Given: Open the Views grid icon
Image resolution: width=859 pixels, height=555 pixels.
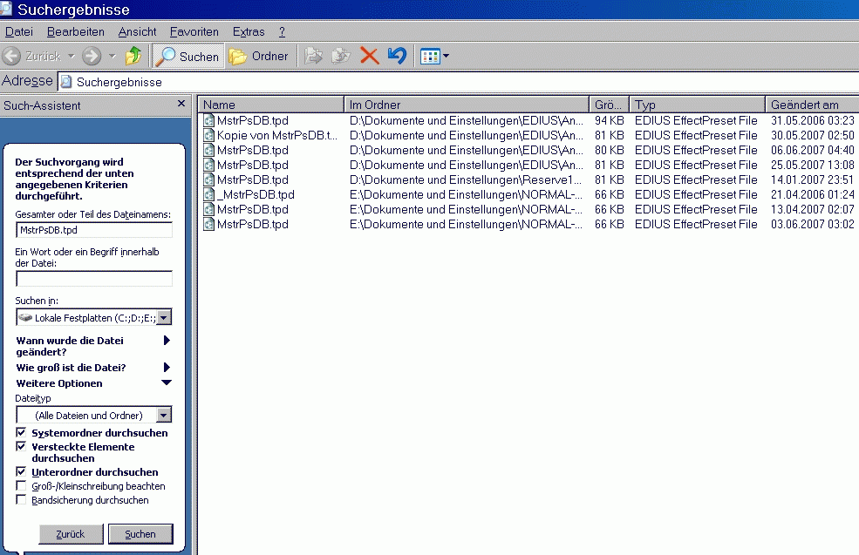Looking at the screenshot, I should coord(430,57).
